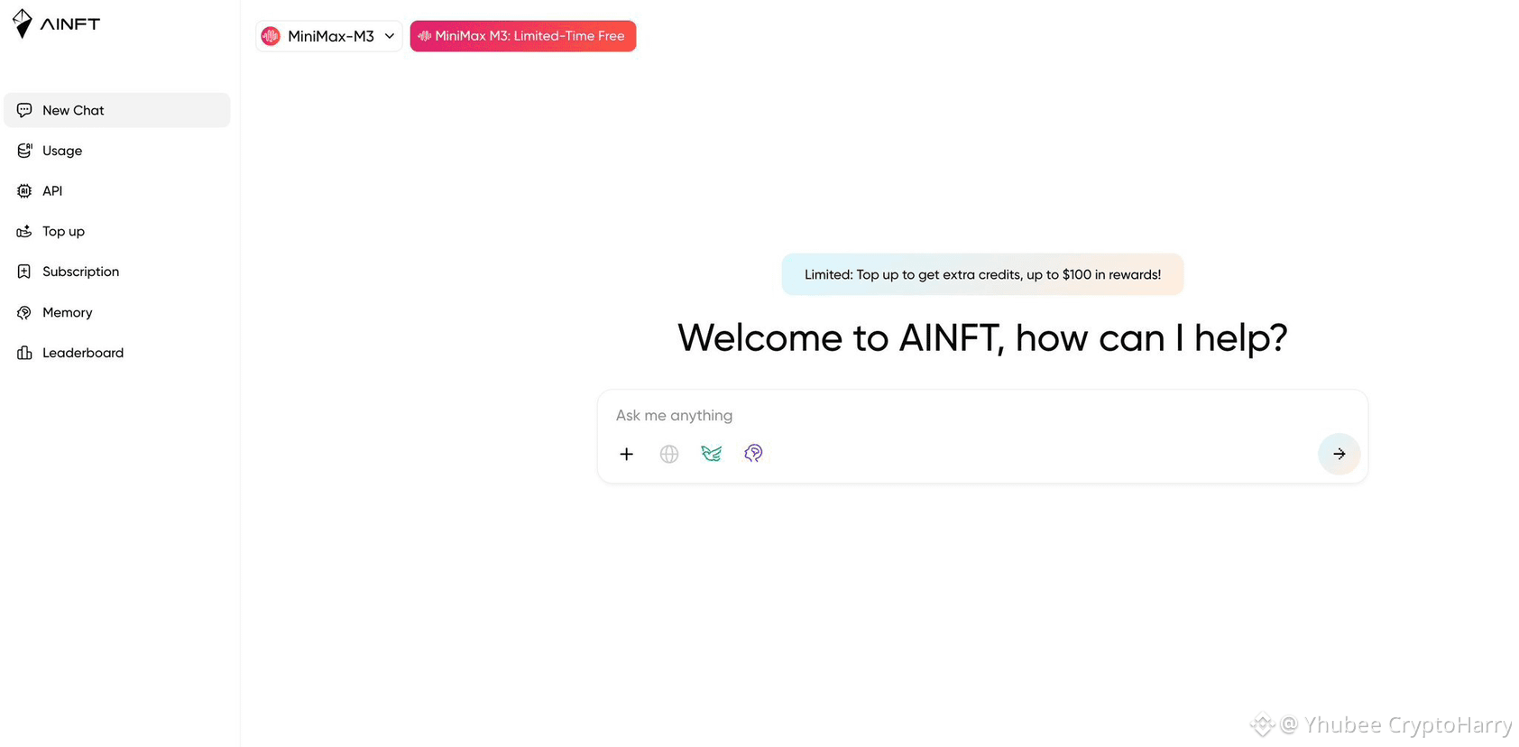
Task: Toggle the globe web search icon
Action: 669,454
